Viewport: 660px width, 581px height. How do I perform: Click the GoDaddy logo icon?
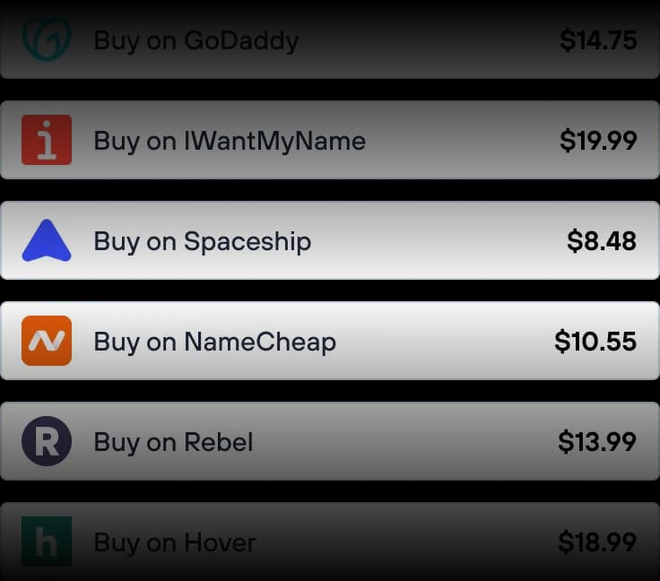[x=47, y=40]
